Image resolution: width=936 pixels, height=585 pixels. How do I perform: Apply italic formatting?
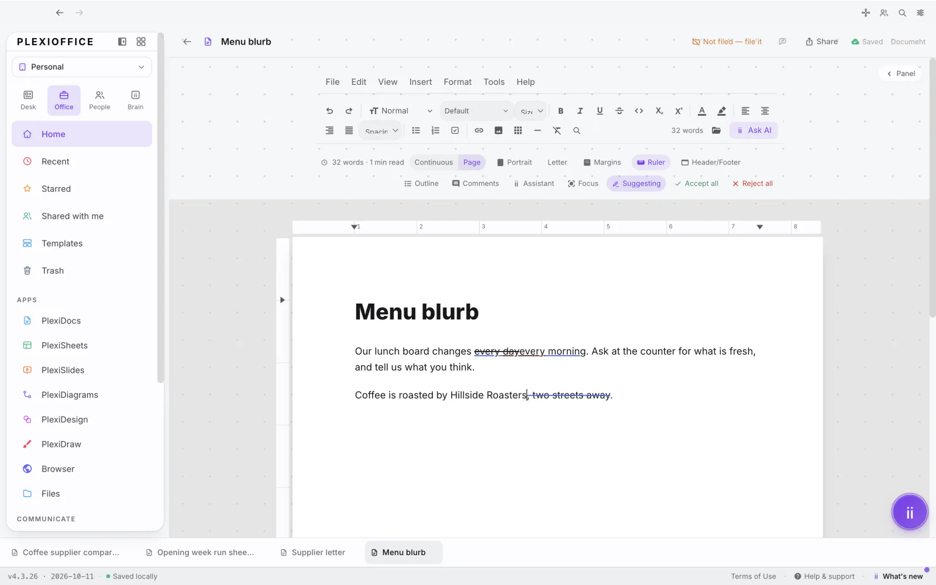580,111
